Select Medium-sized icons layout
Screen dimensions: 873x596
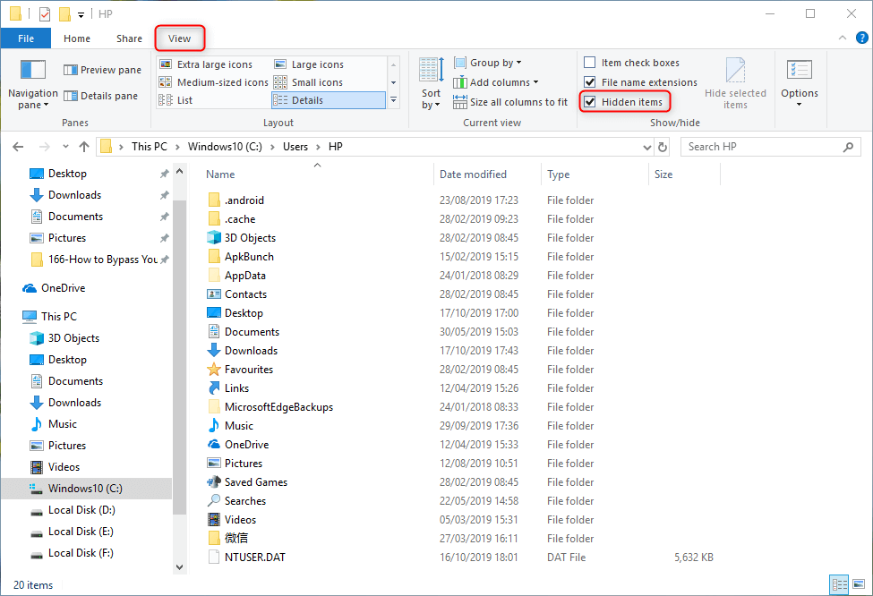[x=214, y=82]
